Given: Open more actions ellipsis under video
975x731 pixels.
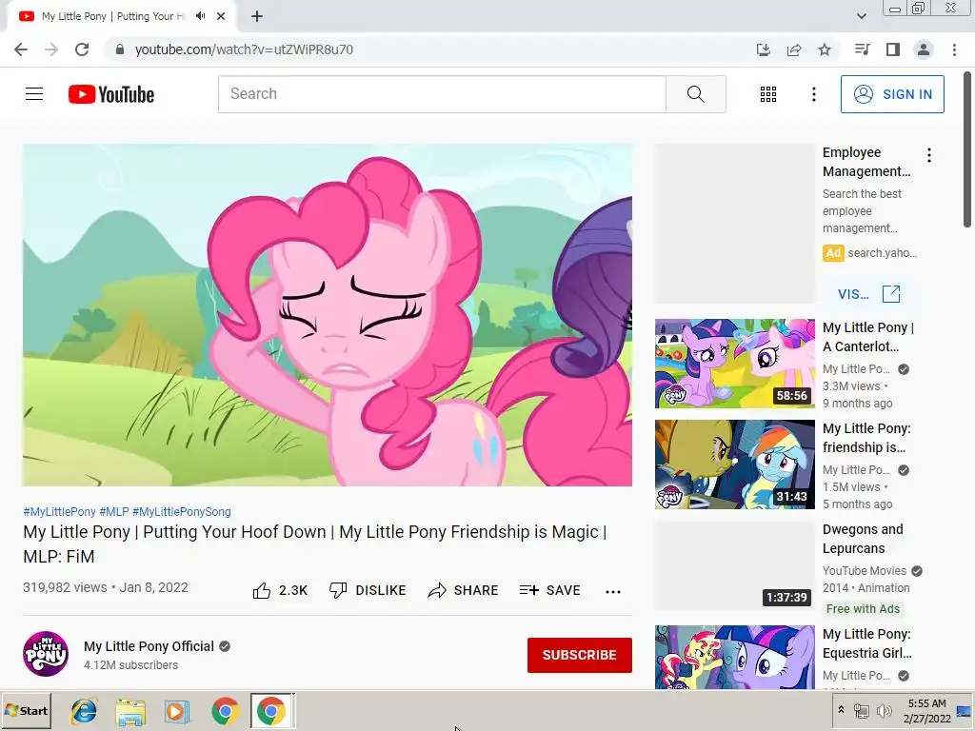Looking at the screenshot, I should [613, 591].
